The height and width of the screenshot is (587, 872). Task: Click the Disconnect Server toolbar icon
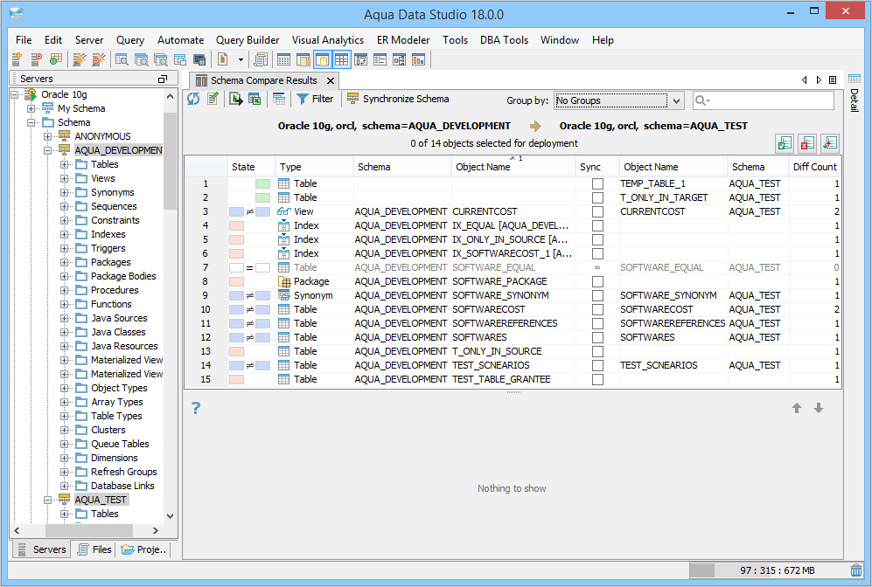pyautogui.click(x=36, y=59)
